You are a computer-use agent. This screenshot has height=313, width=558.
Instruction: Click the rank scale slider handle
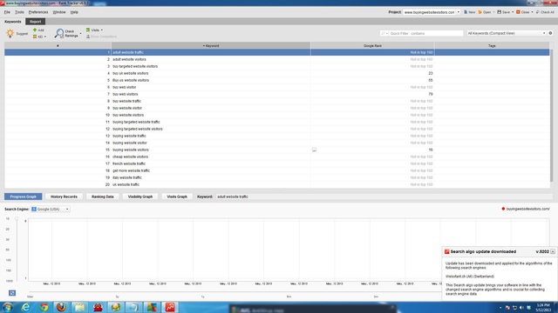(17, 219)
